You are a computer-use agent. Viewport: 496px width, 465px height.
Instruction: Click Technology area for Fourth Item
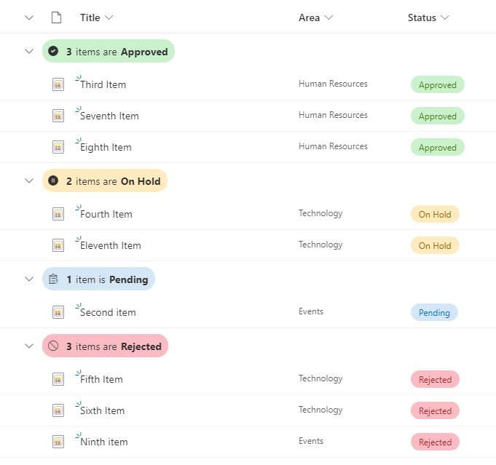320,213
